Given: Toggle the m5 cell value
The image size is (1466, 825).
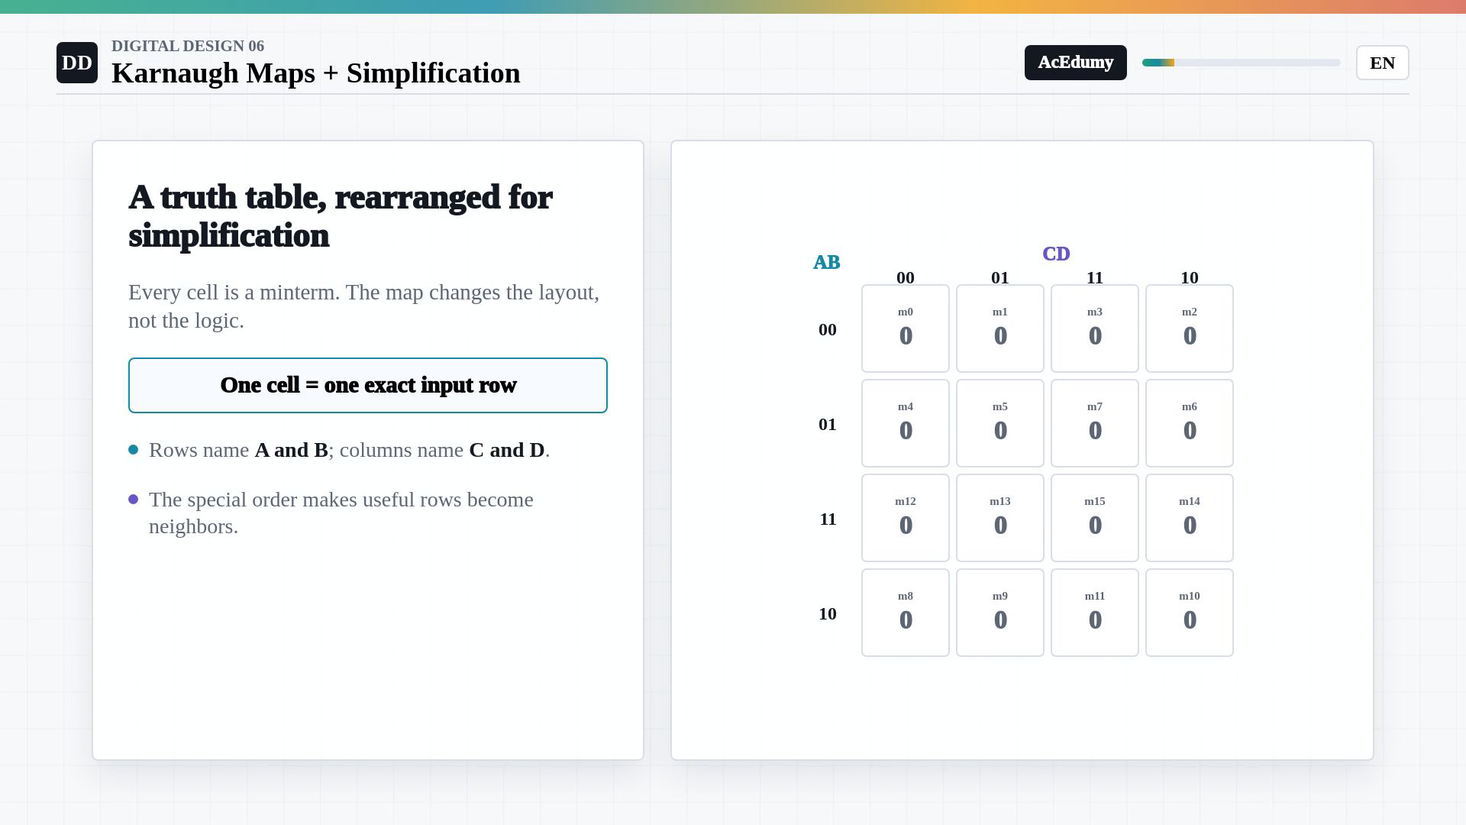Looking at the screenshot, I should click(x=1000, y=423).
